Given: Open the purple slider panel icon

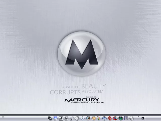Looking at the screenshot, I should pyautogui.click(x=126, y=118).
